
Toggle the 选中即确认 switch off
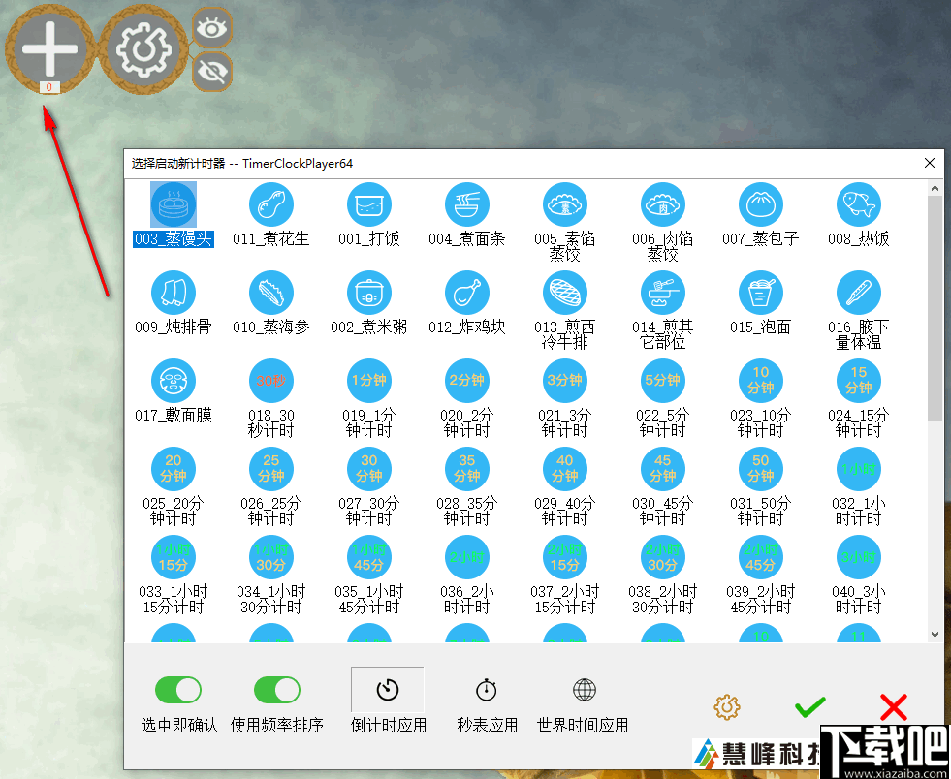(178, 690)
